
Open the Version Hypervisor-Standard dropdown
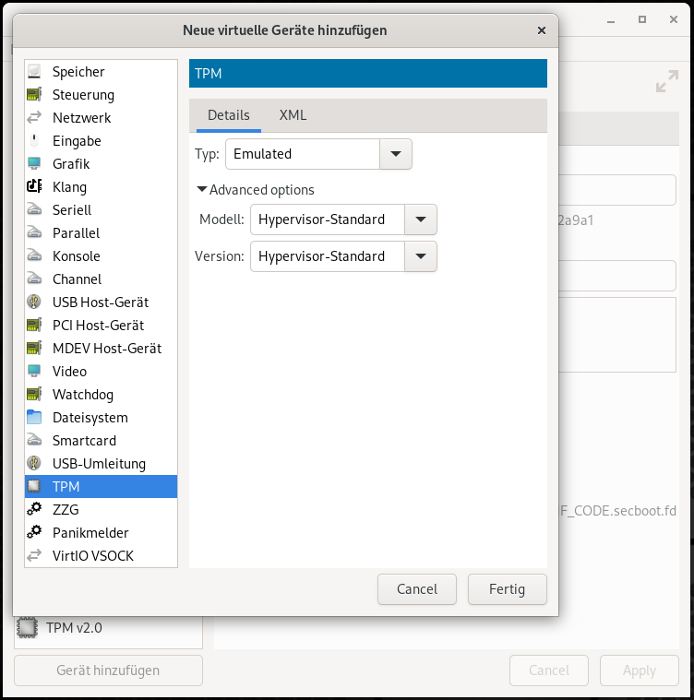pyautogui.click(x=343, y=256)
